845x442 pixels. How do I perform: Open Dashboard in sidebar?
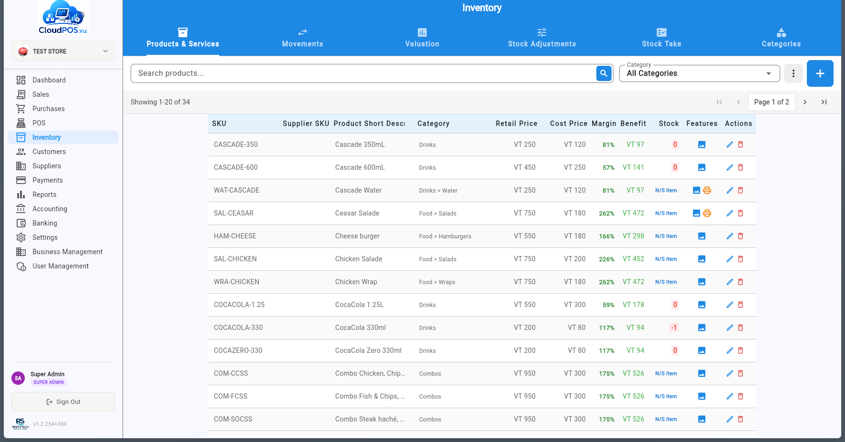63,80
